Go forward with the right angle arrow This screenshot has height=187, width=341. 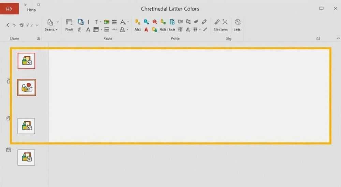click(14, 25)
